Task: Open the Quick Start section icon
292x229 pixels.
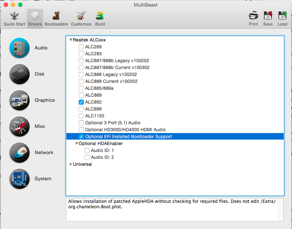Action: 15,16
